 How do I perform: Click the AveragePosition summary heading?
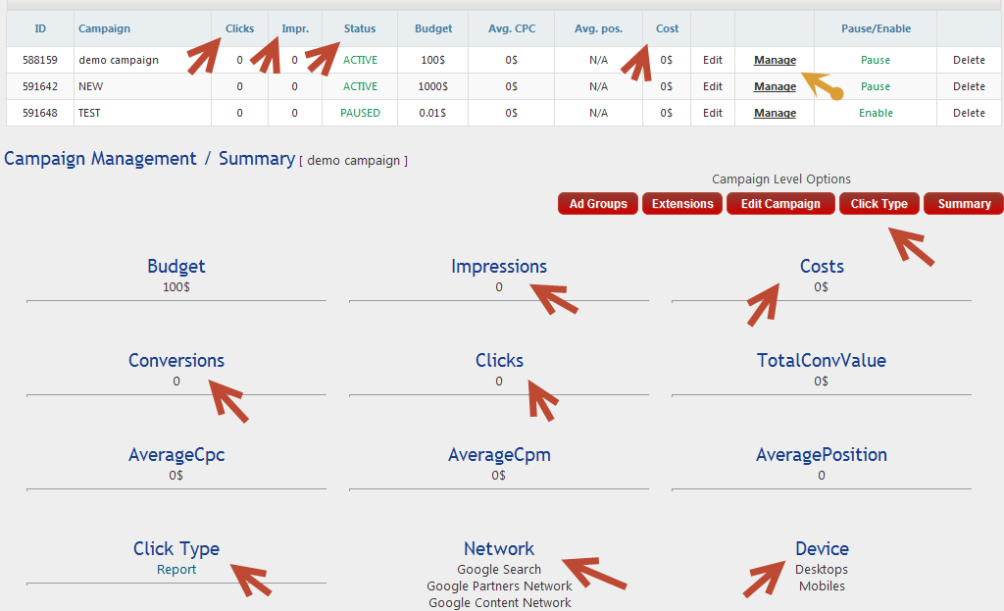tap(822, 455)
